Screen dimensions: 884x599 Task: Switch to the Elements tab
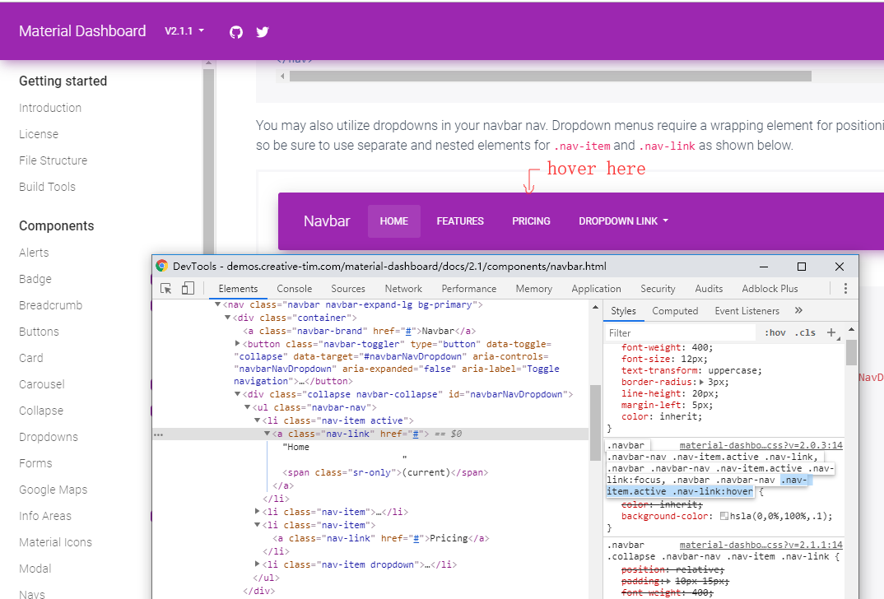click(x=238, y=289)
